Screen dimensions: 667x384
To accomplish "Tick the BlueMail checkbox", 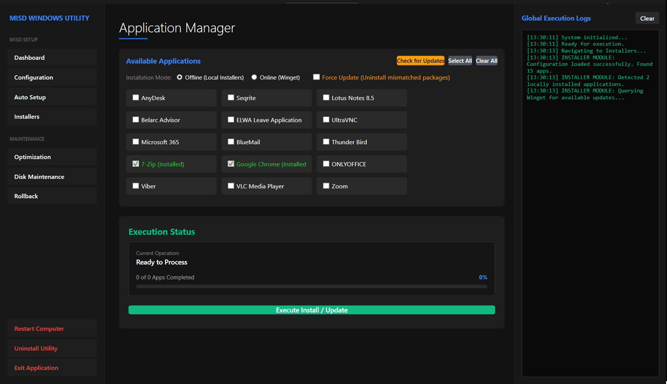I will click(231, 141).
